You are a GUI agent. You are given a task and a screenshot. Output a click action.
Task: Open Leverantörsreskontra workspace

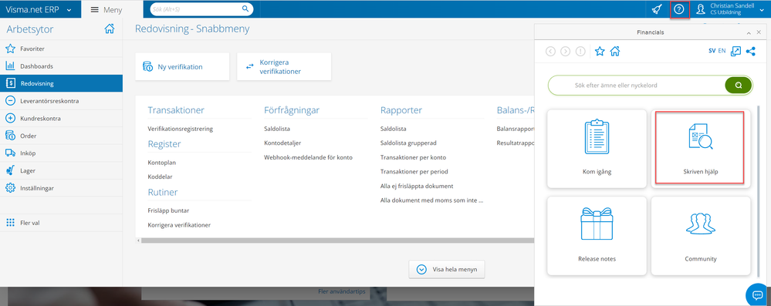point(61,101)
